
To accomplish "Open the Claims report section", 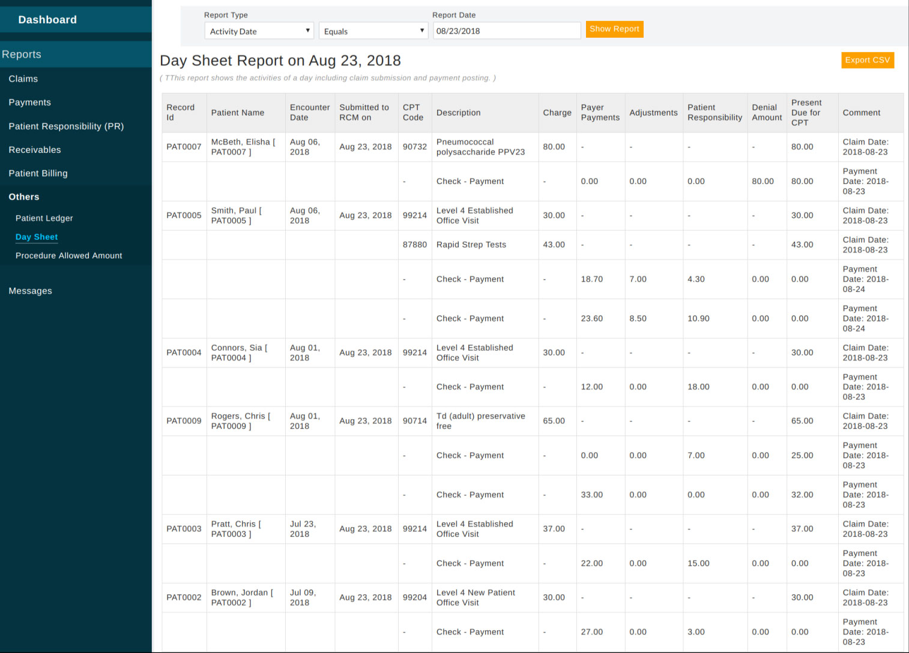I will [x=23, y=79].
